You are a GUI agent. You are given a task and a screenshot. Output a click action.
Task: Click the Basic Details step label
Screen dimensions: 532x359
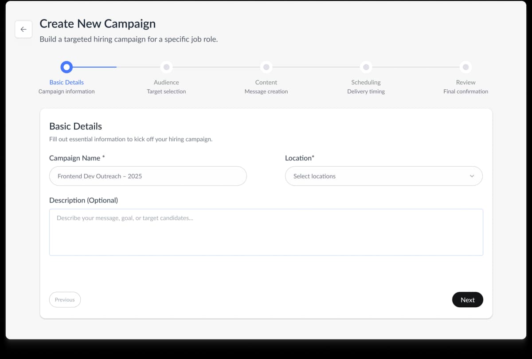click(x=66, y=82)
